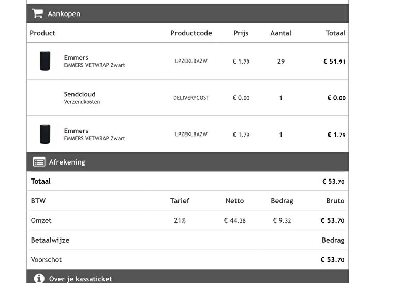
Task: Click the Voorschot payment method row
Action: tap(187, 260)
